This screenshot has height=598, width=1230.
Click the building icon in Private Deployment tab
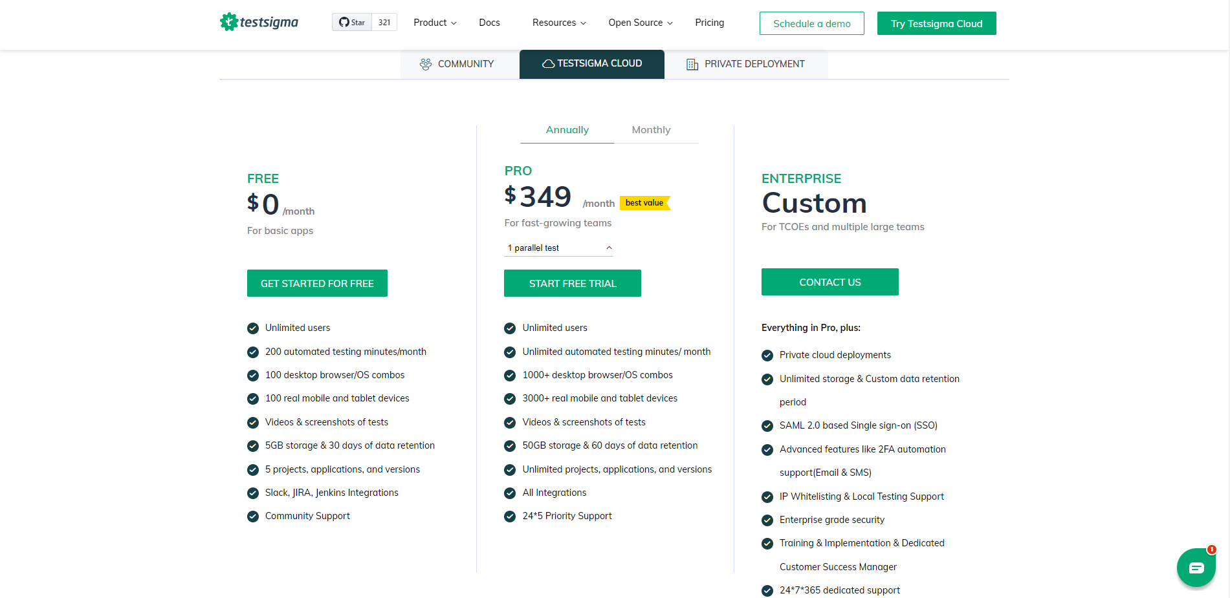[692, 64]
